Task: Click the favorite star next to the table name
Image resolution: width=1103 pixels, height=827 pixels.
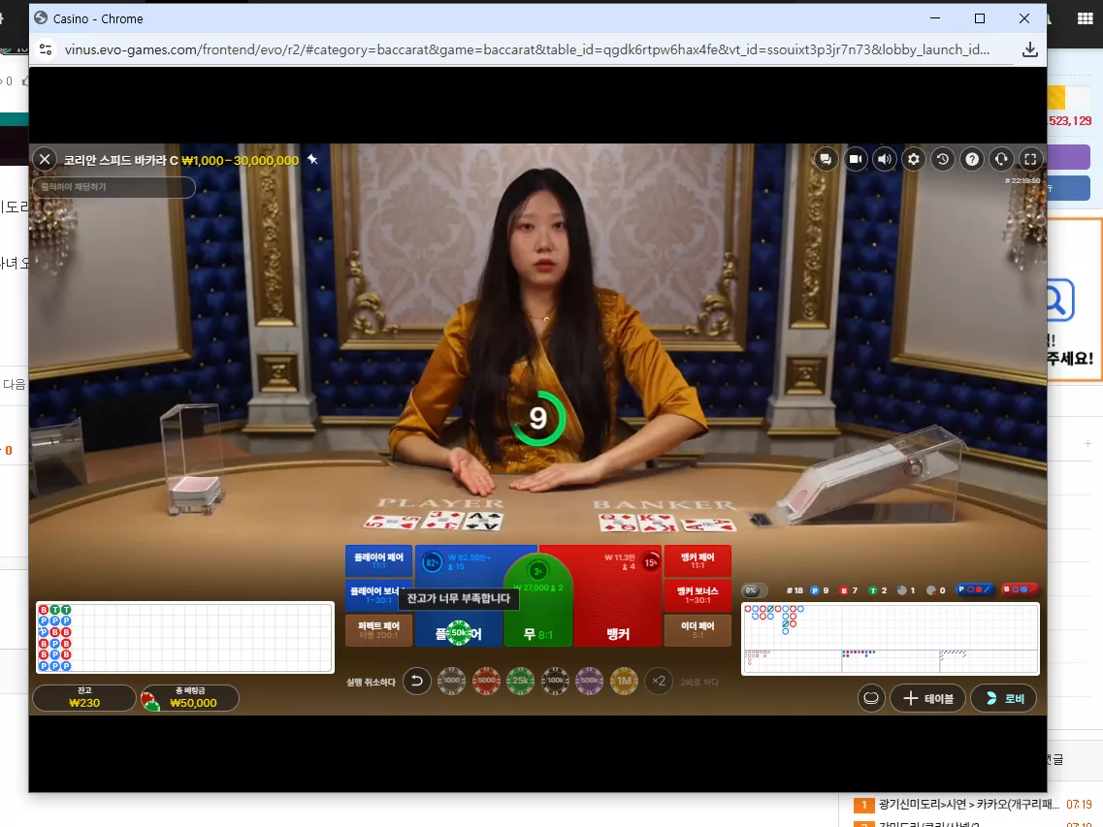Action: tap(313, 160)
